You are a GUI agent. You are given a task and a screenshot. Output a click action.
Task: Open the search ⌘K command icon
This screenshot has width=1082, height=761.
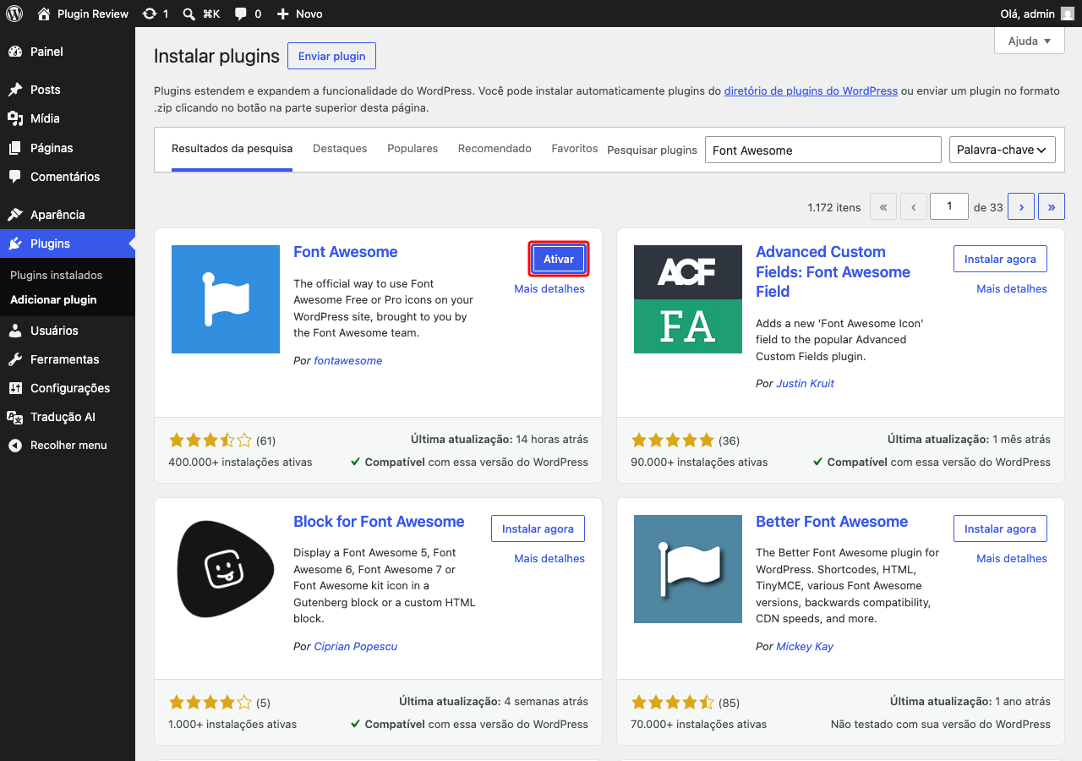click(189, 14)
